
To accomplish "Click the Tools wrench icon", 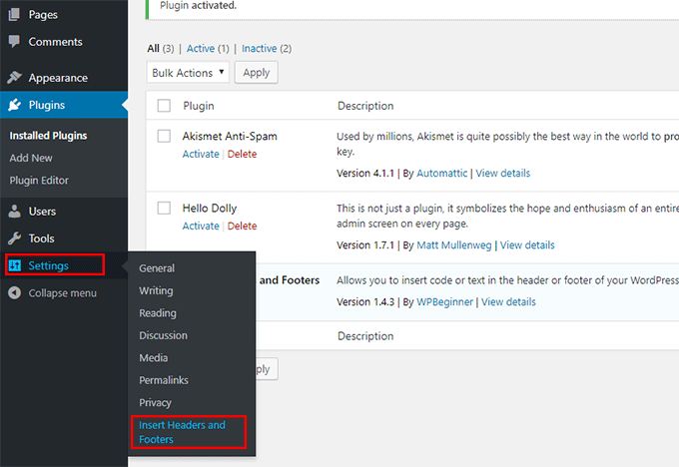I will click(14, 238).
